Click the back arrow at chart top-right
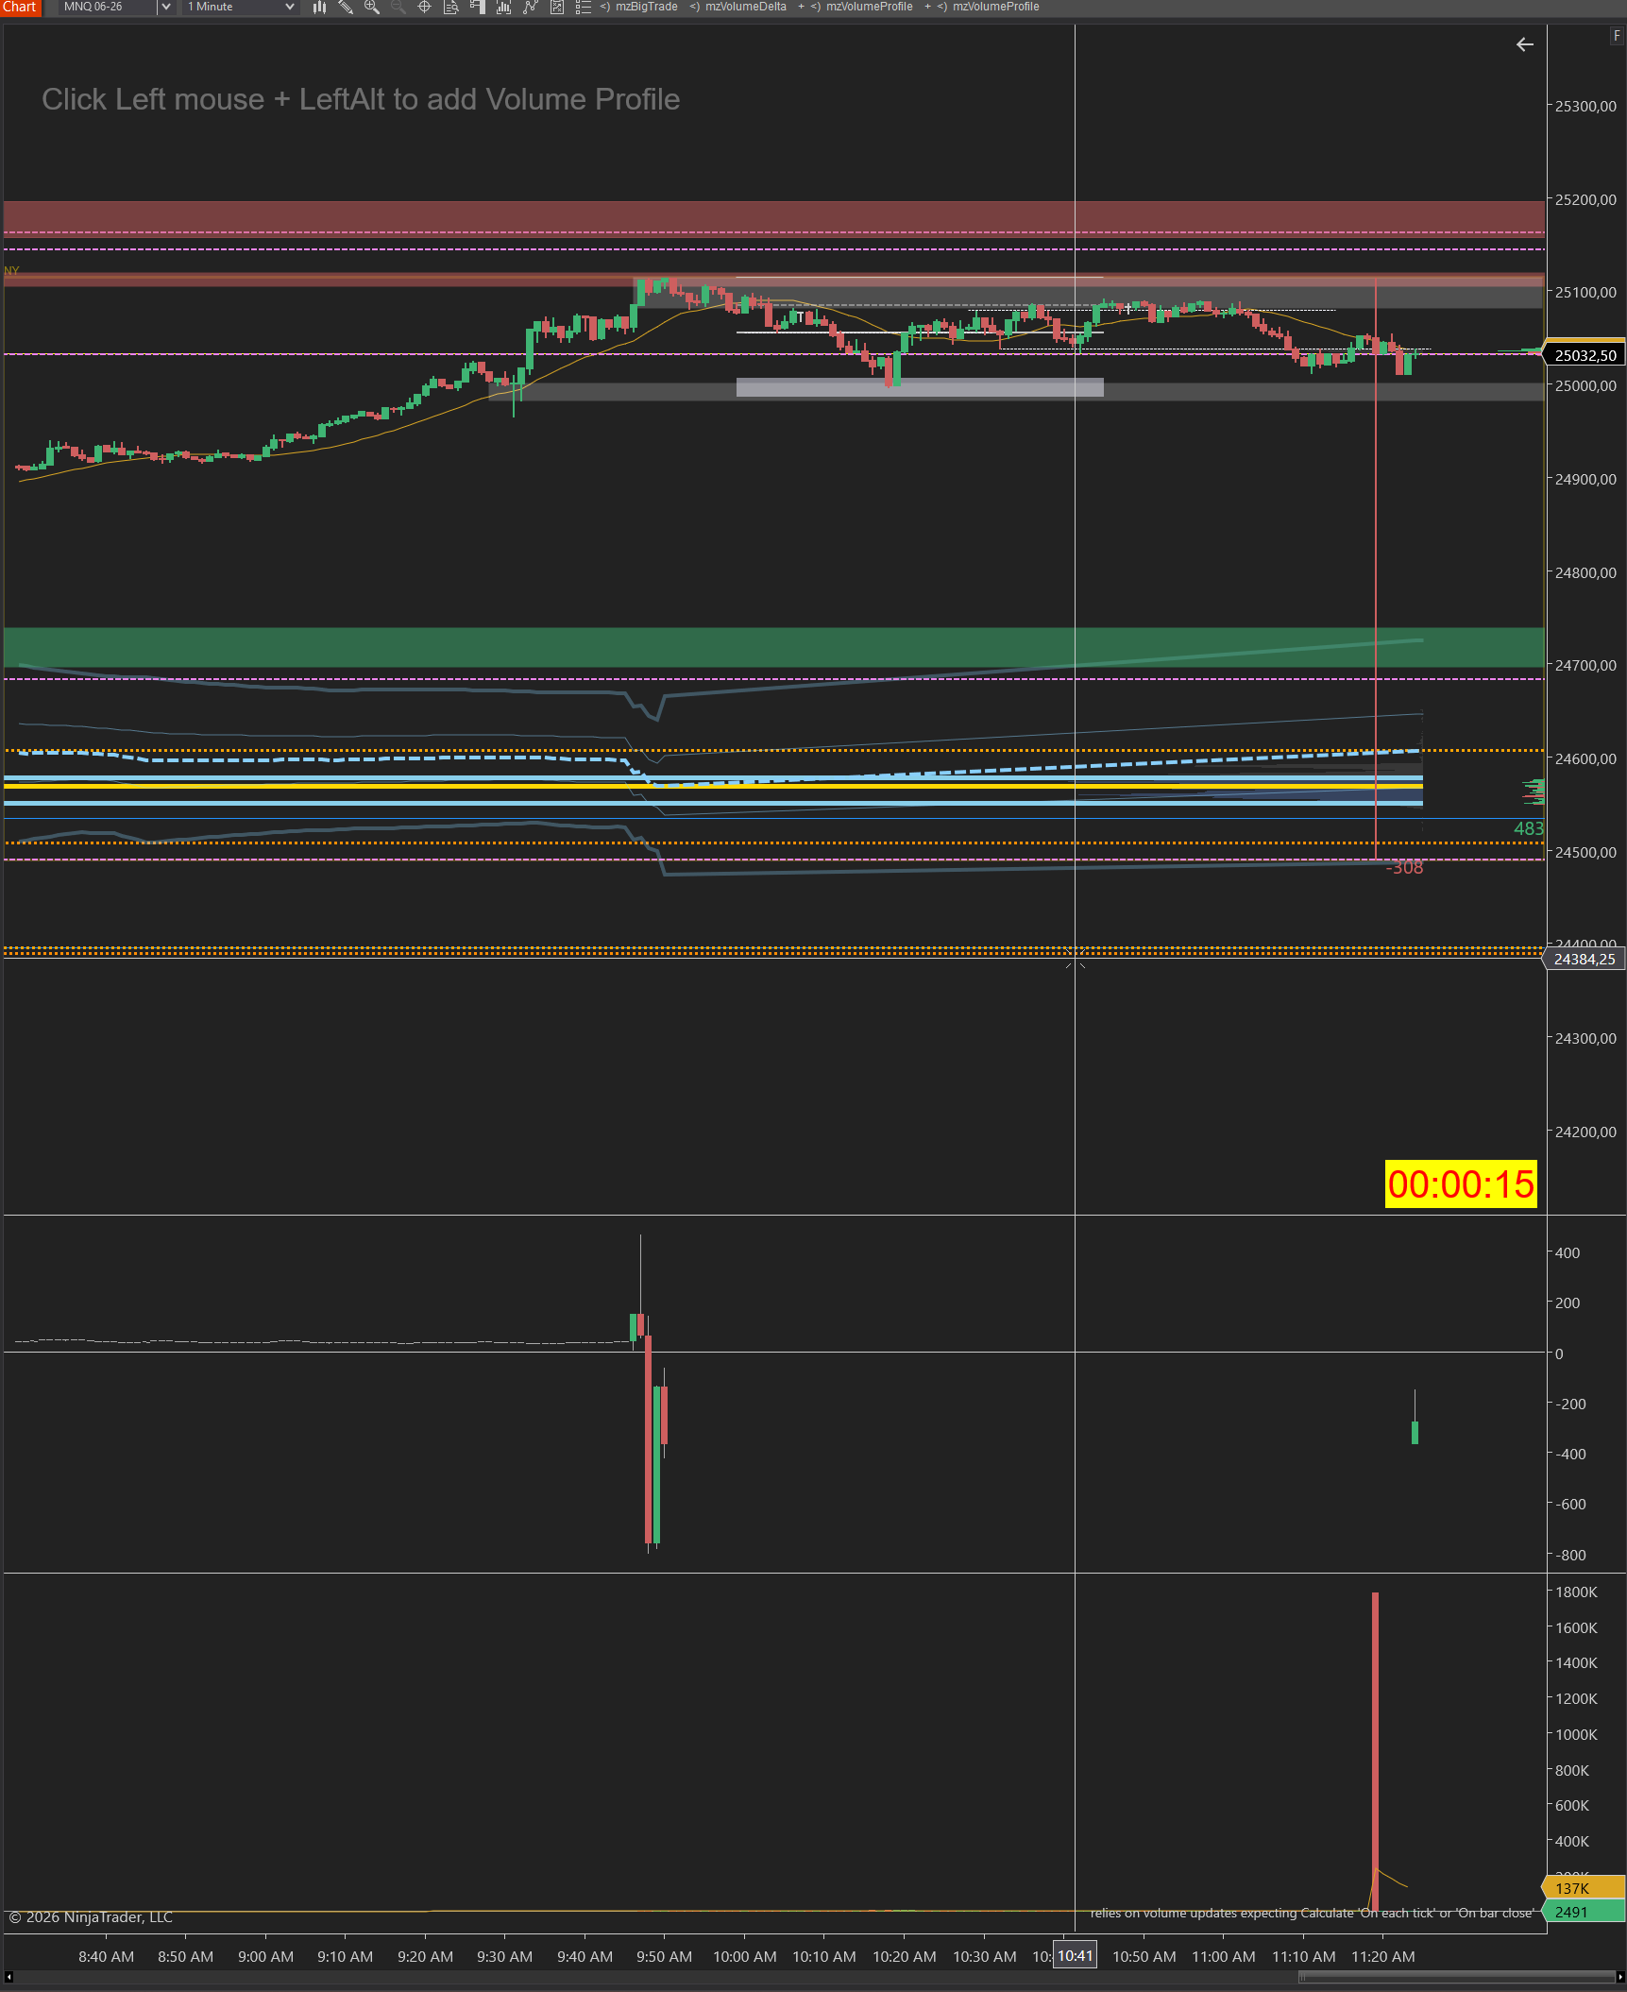 (1524, 44)
